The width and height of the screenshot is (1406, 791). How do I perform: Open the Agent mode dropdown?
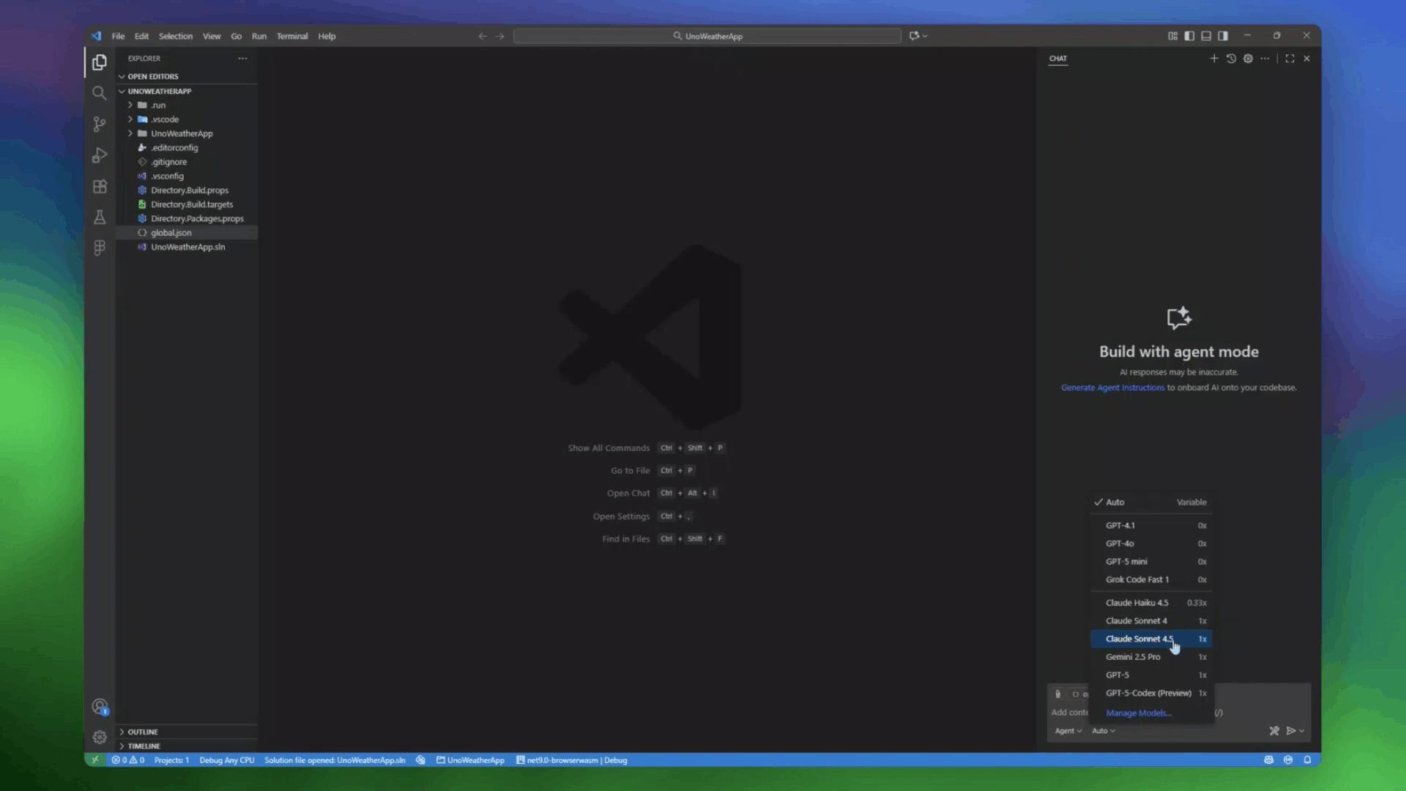tap(1067, 730)
